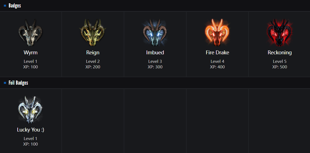
Task: Open the Reckoning badge name
Action: 279,52
